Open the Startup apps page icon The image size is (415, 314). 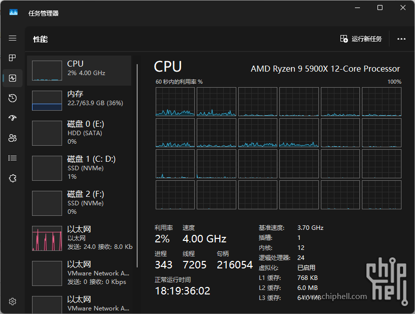click(13, 118)
